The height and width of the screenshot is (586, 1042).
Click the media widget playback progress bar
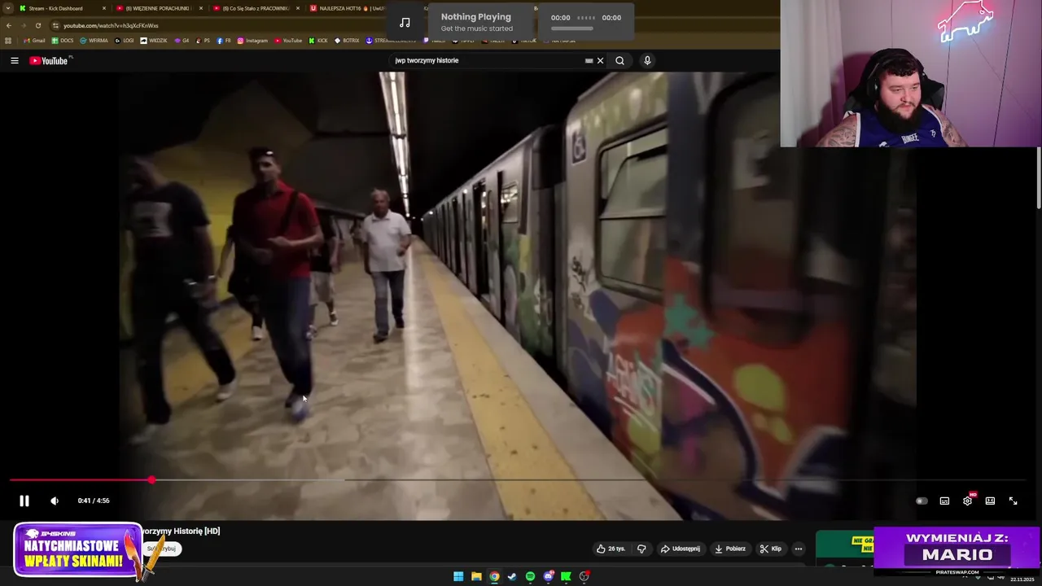click(572, 28)
